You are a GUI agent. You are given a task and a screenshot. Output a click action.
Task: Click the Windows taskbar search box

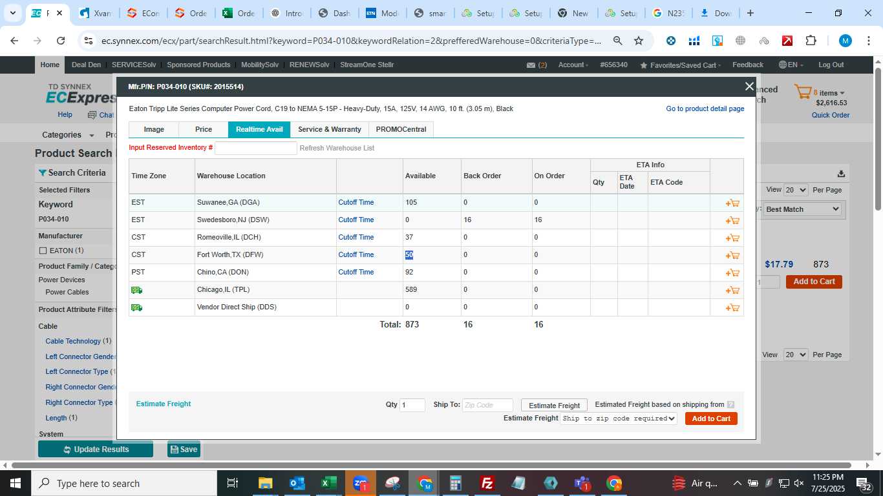(124, 483)
